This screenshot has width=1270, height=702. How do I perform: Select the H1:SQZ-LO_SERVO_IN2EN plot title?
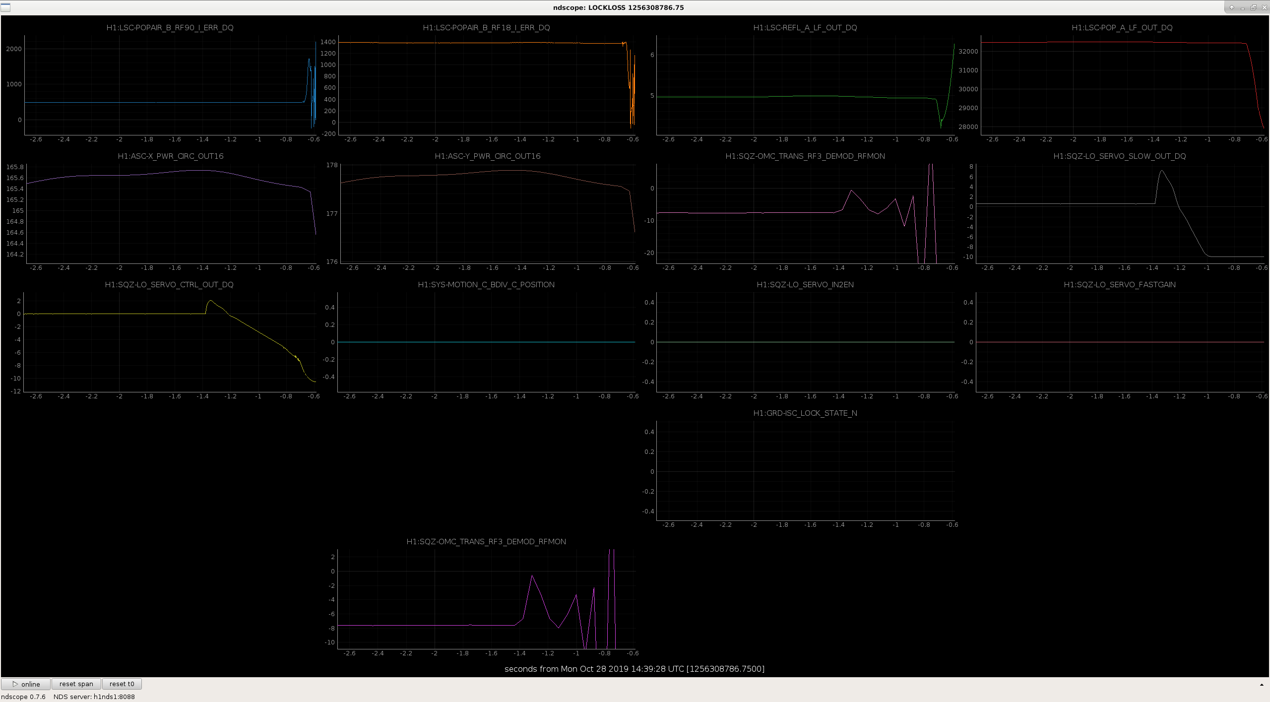coord(805,285)
